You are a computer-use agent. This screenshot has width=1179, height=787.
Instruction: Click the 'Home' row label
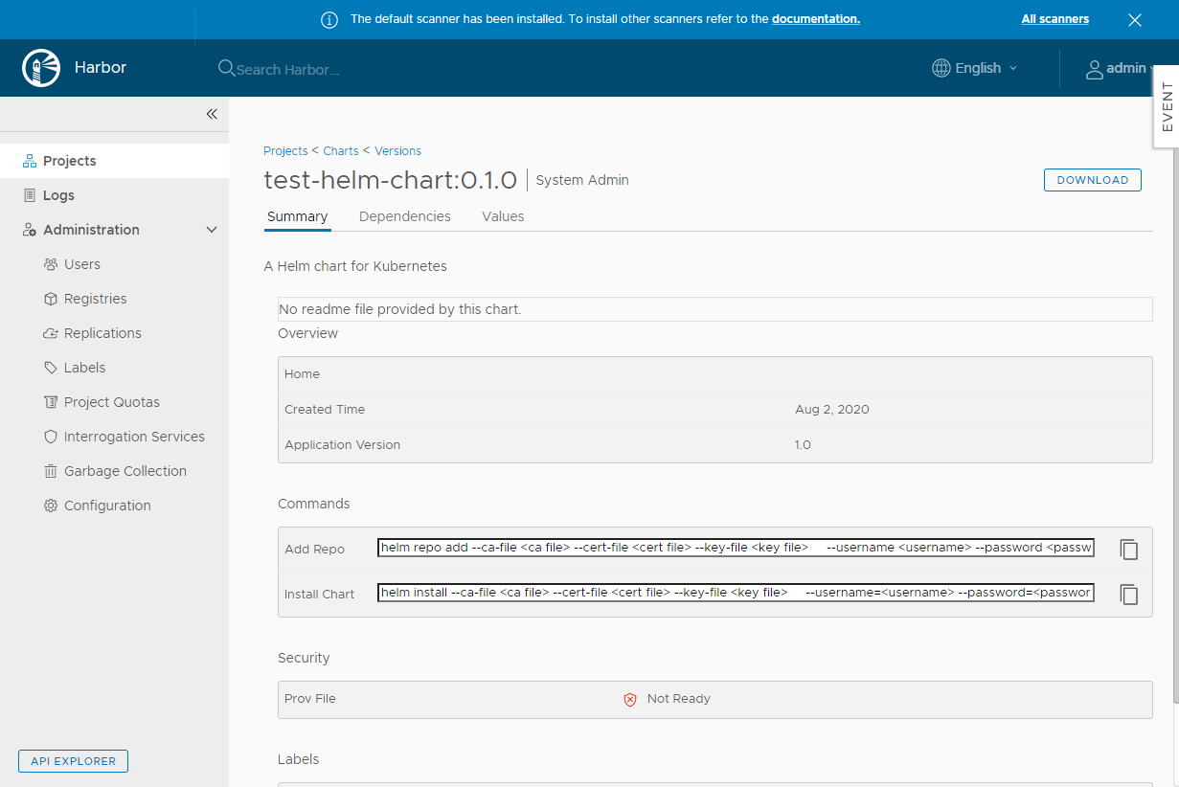point(302,374)
